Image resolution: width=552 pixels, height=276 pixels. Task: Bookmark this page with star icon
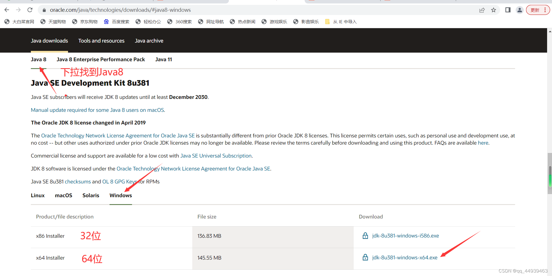(x=493, y=10)
